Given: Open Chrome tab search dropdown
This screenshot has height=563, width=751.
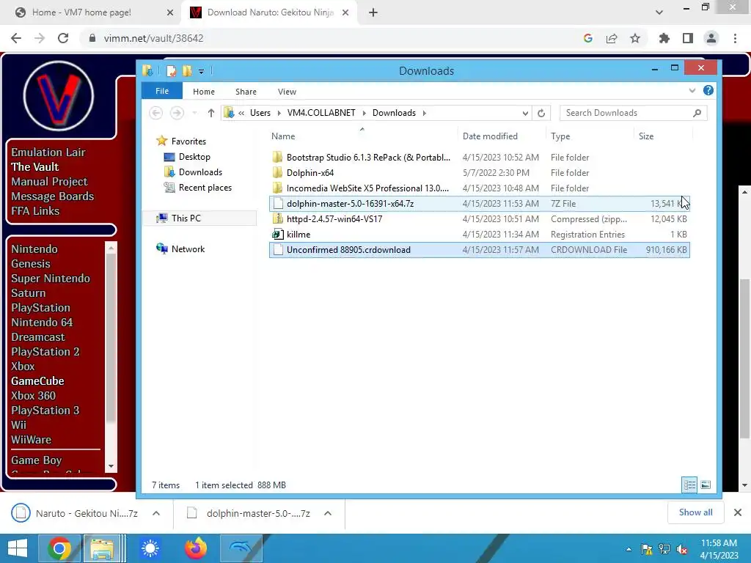Looking at the screenshot, I should 659,12.
